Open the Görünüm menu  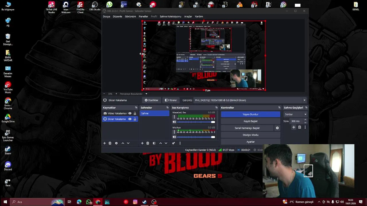point(130,17)
